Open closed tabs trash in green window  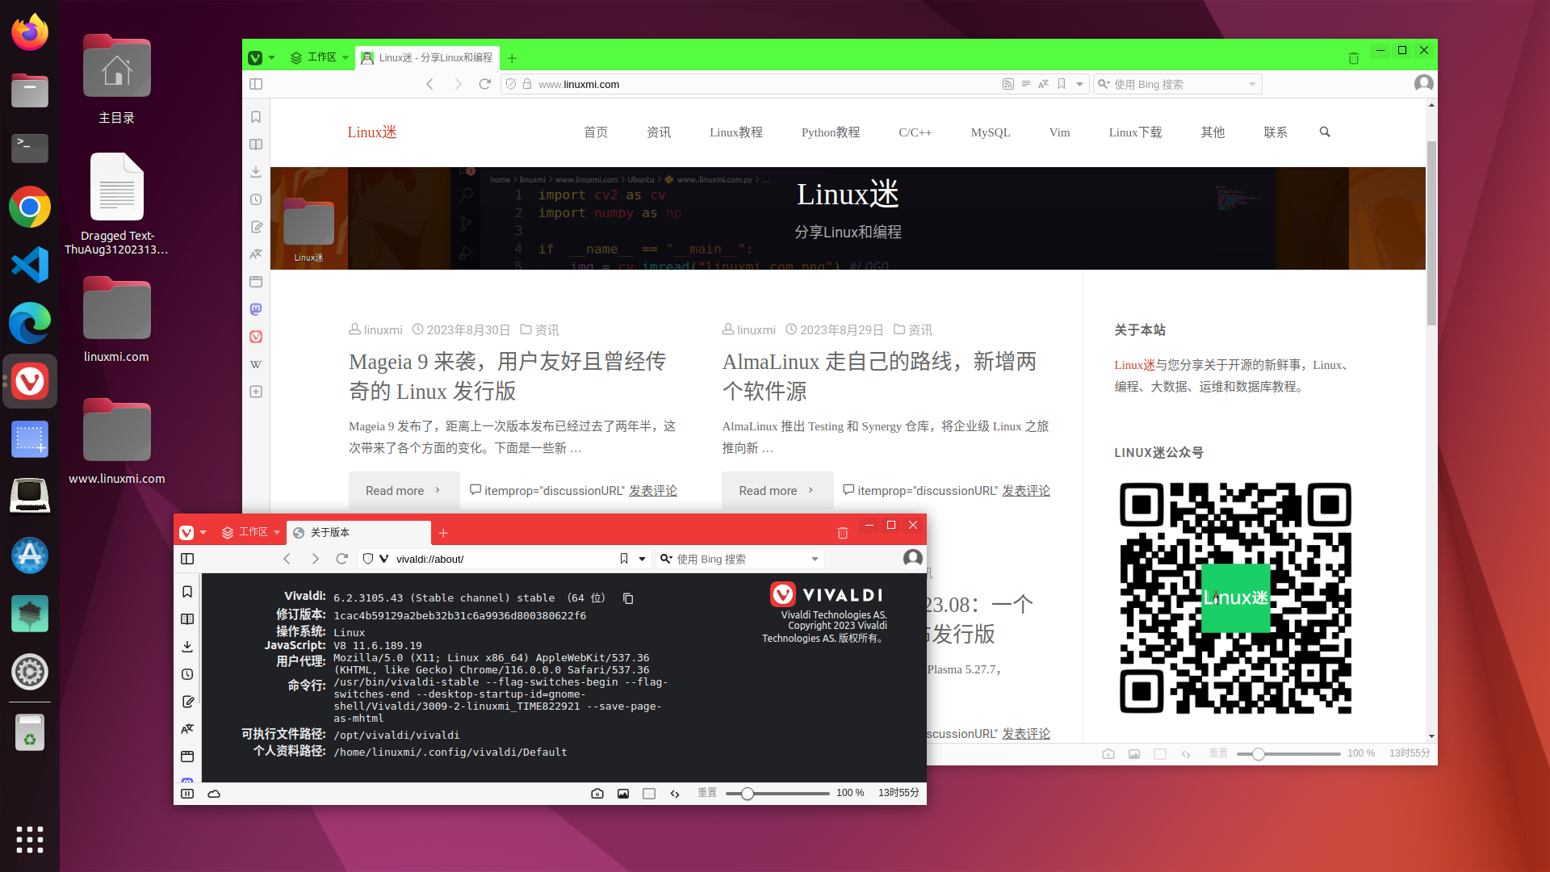point(1354,58)
